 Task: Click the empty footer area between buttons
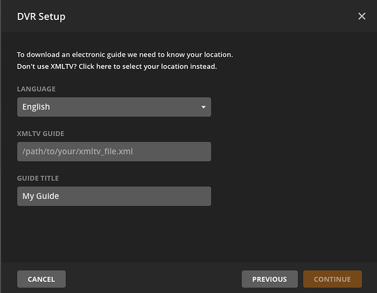(x=153, y=279)
